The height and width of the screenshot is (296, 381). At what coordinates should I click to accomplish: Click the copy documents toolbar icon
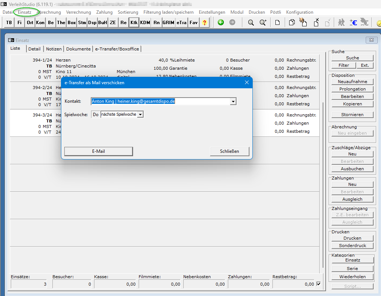click(x=292, y=23)
